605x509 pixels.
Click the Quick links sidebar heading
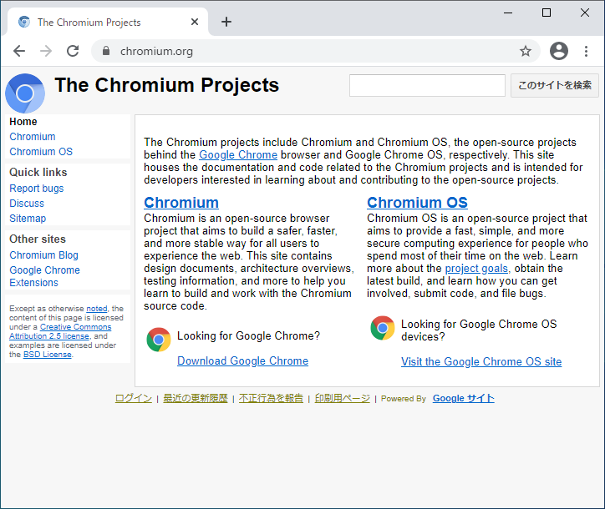(38, 172)
